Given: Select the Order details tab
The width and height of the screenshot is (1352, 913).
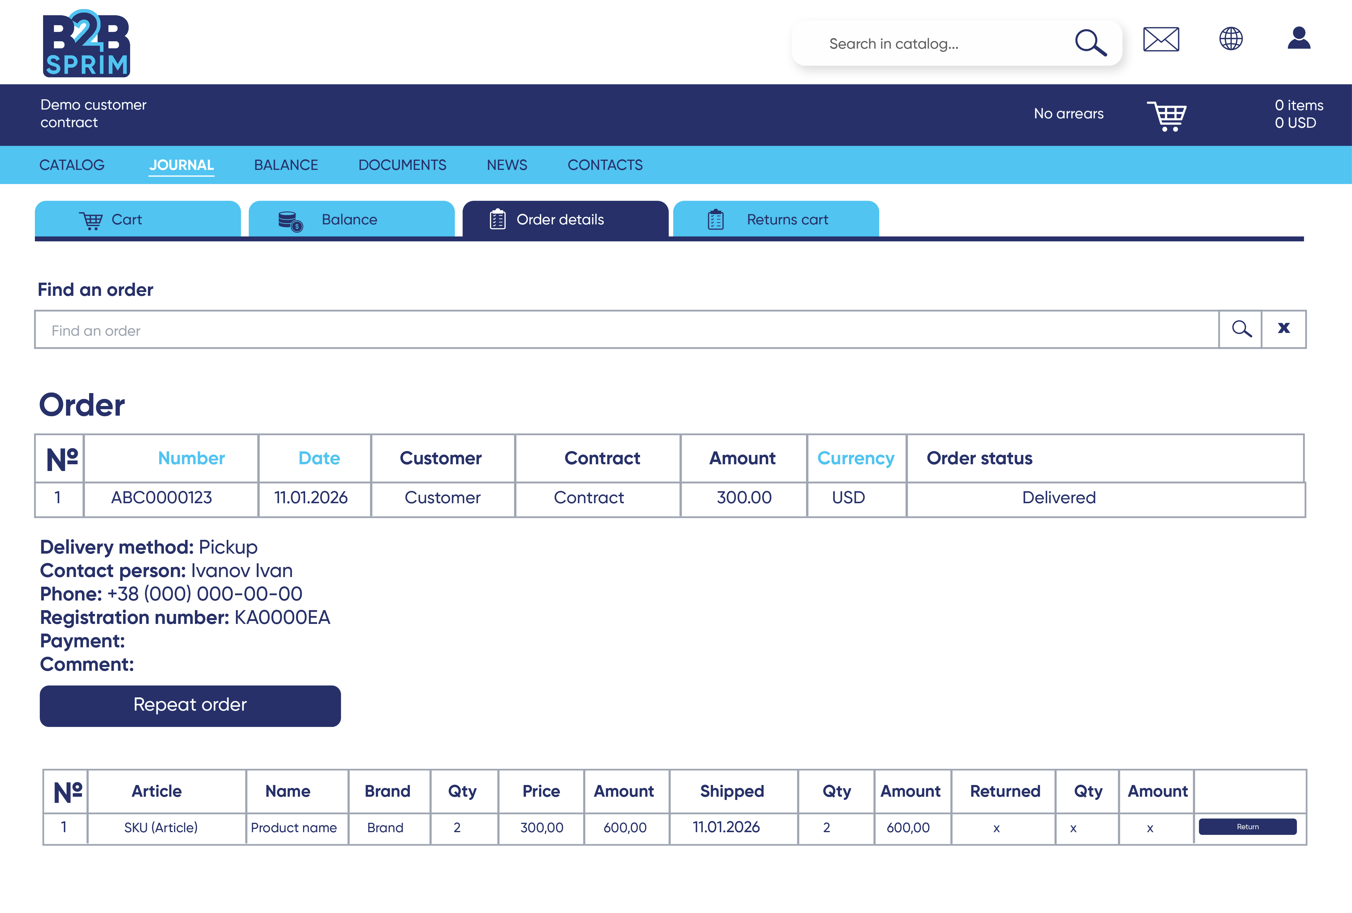Looking at the screenshot, I should 565,219.
